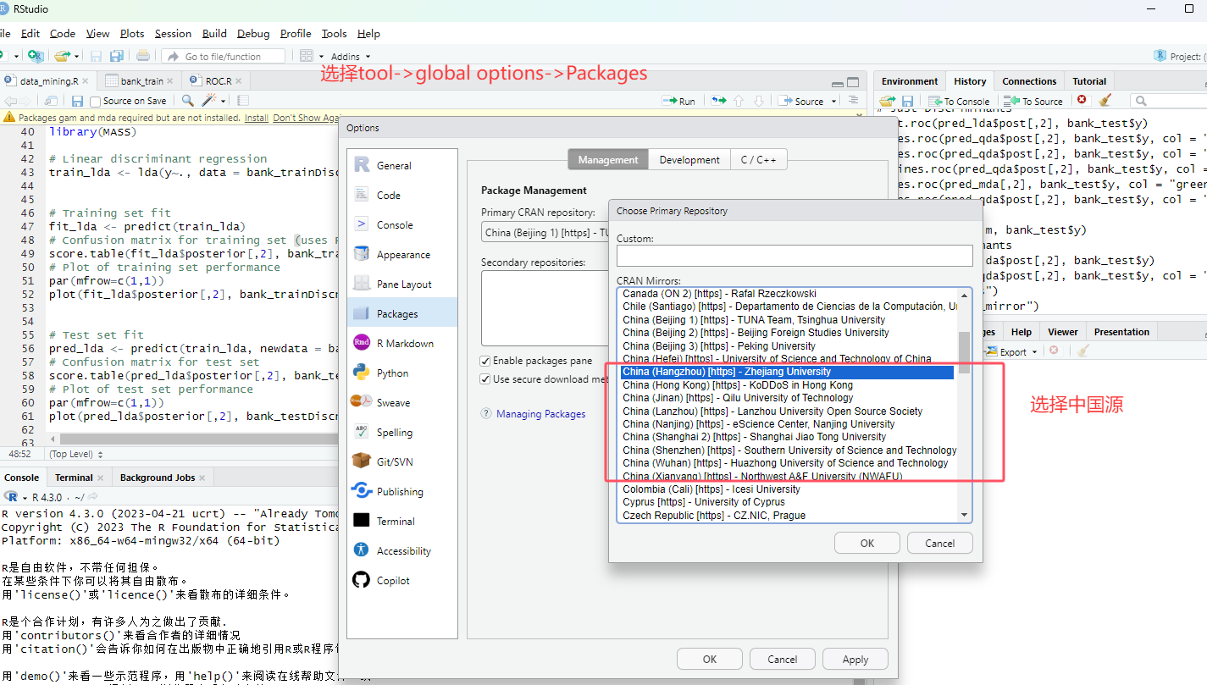The width and height of the screenshot is (1207, 685).
Task: Expand recent files arrow beside Open
Action: [76, 57]
